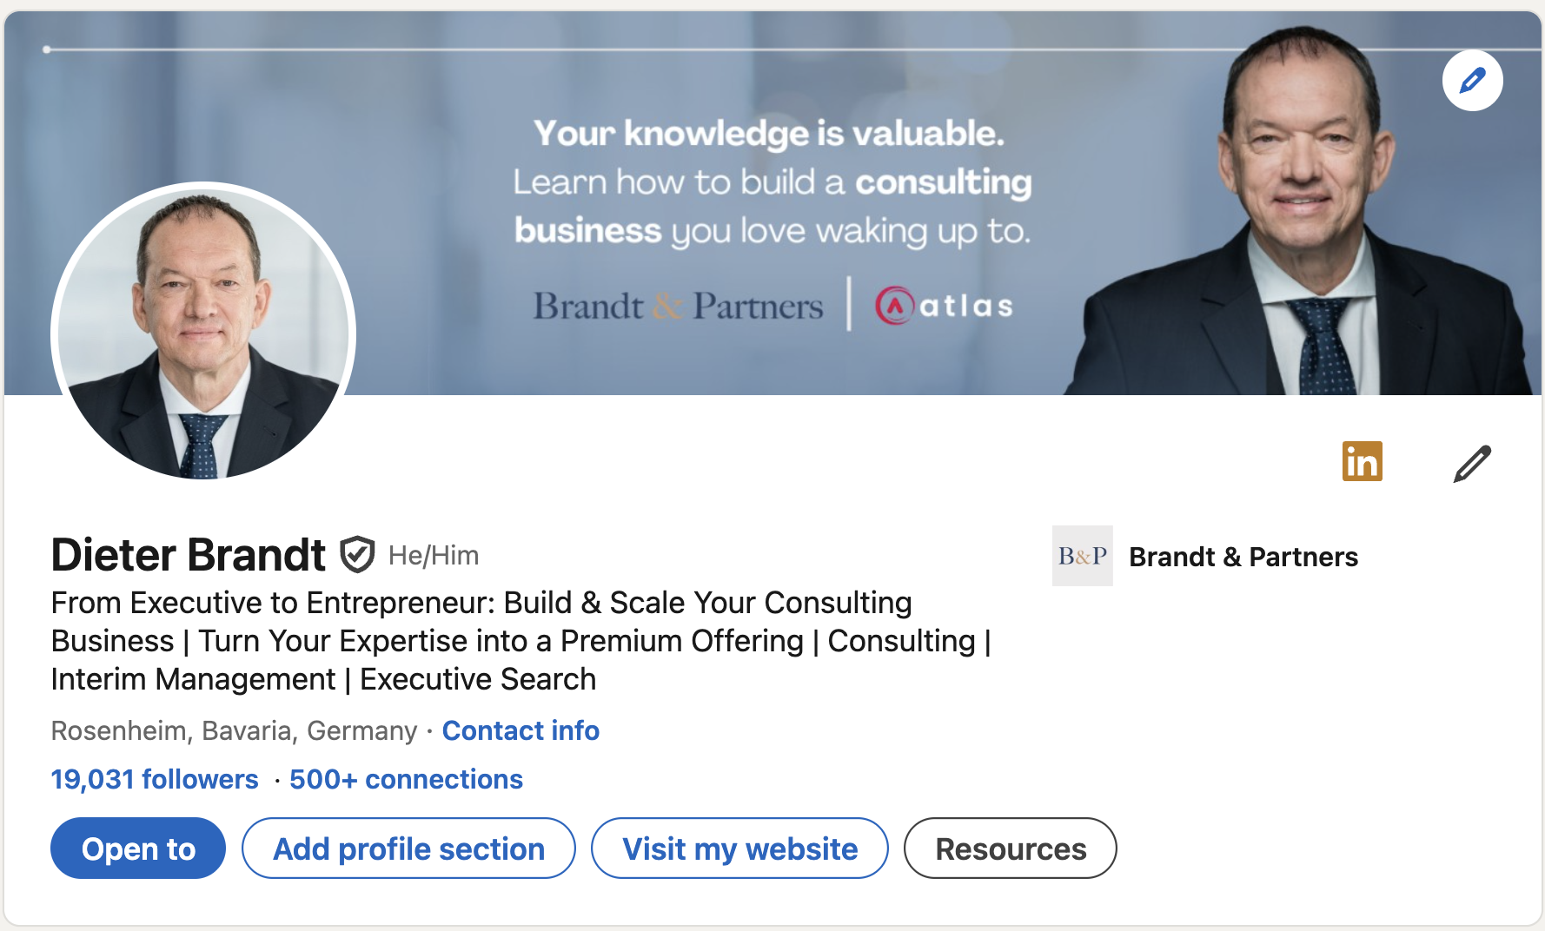The width and height of the screenshot is (1545, 931).
Task: Expand the Resources menu button
Action: [x=1010, y=848]
